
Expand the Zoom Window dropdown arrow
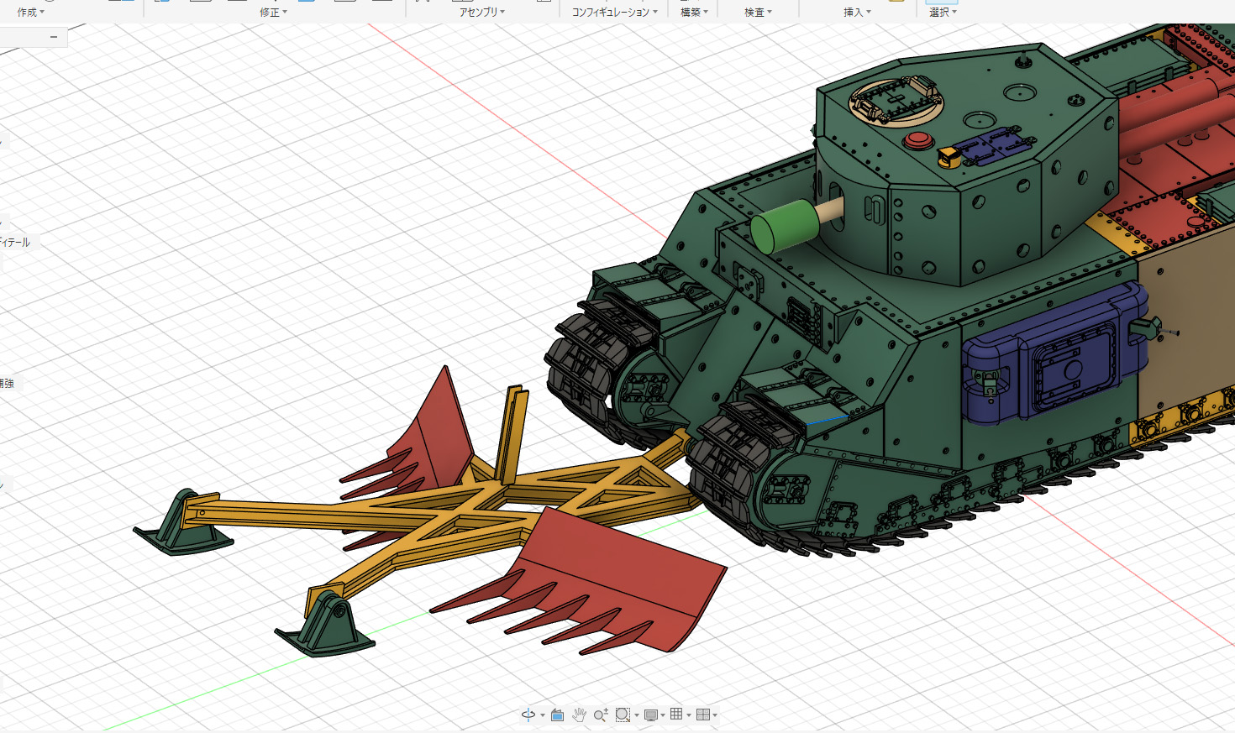point(637,715)
